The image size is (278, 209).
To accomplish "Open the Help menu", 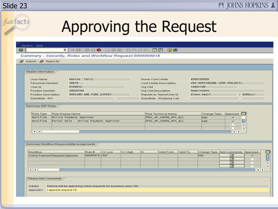I will [x=40, y=45].
